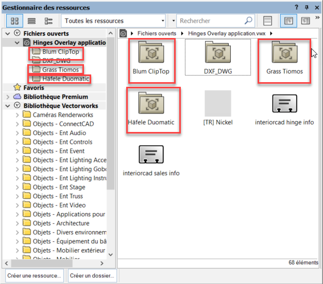Toggle the preview pane icon
Image resolution: width=323 pixels, height=284 pixels.
[305, 21]
